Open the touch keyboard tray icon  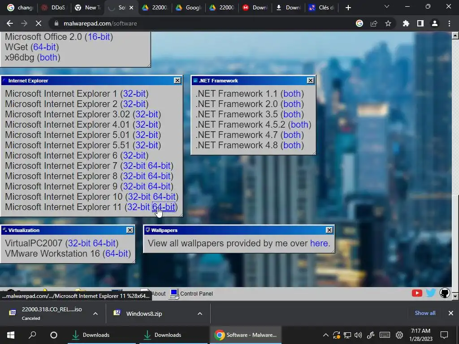pos(385,335)
